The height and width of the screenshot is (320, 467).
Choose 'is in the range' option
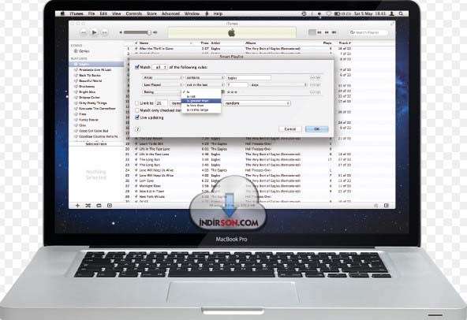201,110
